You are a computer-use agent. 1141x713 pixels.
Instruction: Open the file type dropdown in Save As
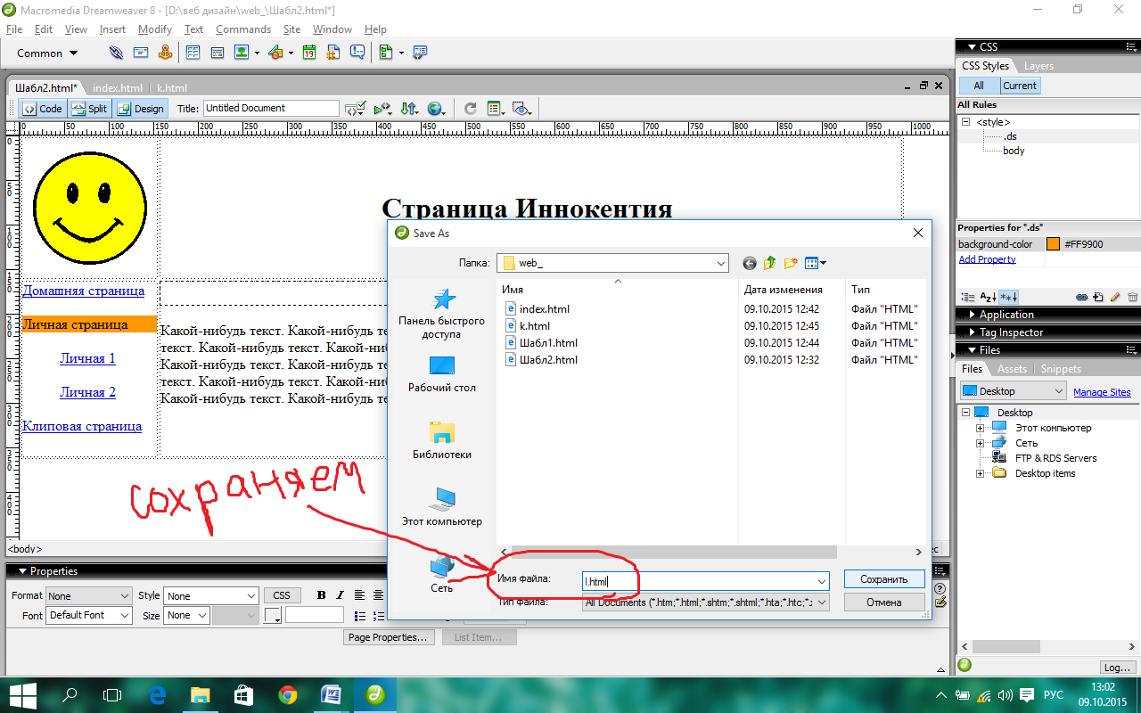[706, 602]
